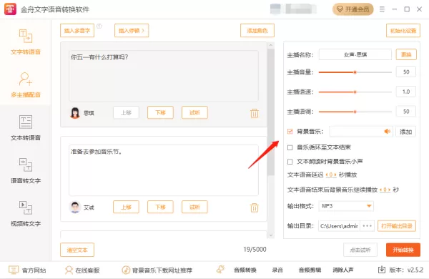Enable 文本朗读时背景音乐小声 checkbox

[290, 162]
